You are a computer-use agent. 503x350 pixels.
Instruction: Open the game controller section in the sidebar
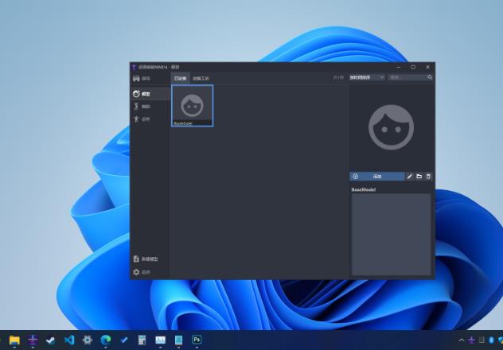[150, 79]
